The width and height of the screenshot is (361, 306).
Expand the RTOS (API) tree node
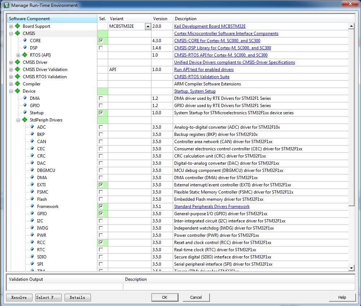pos(18,55)
